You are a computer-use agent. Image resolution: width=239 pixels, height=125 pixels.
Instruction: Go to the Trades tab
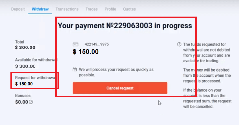pyautogui.click(x=92, y=9)
